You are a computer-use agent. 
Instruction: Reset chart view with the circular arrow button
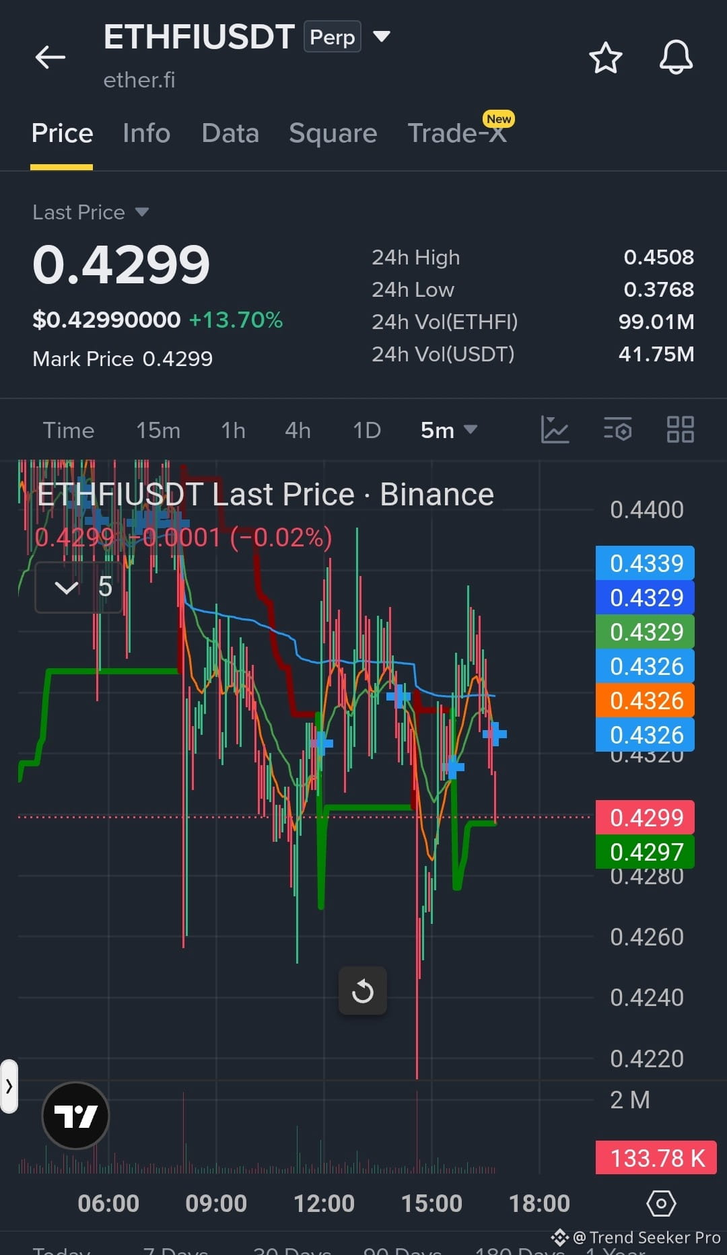[363, 991]
